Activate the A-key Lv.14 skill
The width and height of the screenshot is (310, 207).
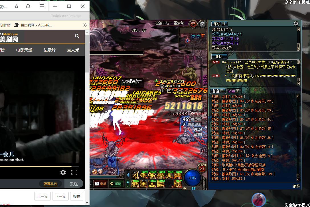pyautogui.click(x=135, y=183)
